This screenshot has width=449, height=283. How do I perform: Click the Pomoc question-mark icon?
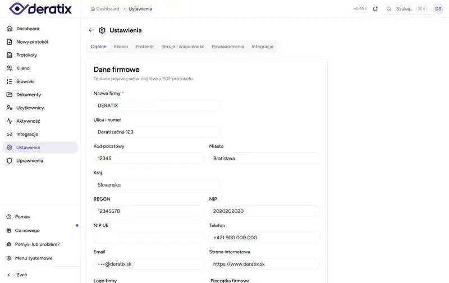(x=9, y=217)
